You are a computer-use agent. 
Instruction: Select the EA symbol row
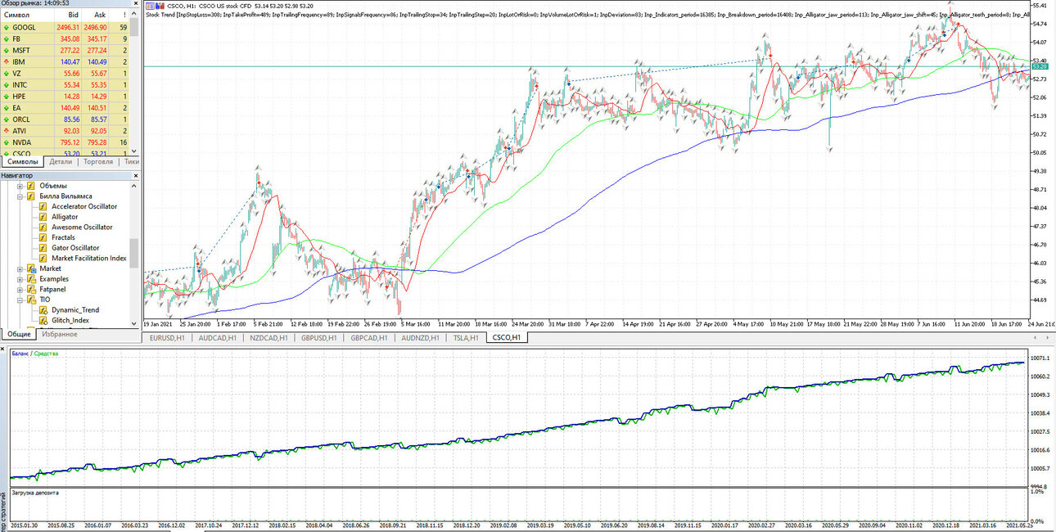click(x=65, y=107)
